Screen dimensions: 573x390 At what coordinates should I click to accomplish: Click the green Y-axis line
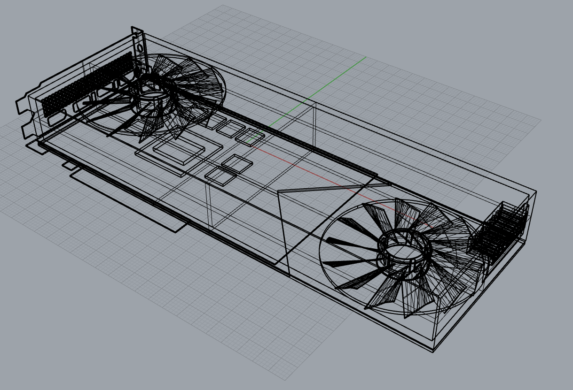[x=329, y=84]
